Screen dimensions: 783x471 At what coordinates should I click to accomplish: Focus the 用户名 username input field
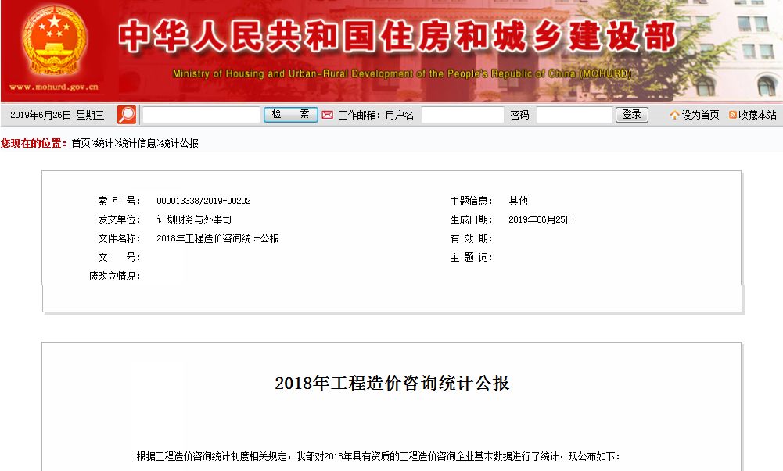coord(462,115)
